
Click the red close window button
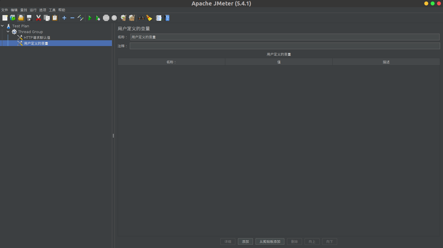coord(439,3)
